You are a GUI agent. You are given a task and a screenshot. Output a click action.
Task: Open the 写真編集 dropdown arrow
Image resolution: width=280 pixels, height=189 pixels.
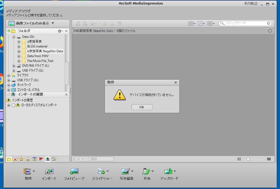[132, 171]
